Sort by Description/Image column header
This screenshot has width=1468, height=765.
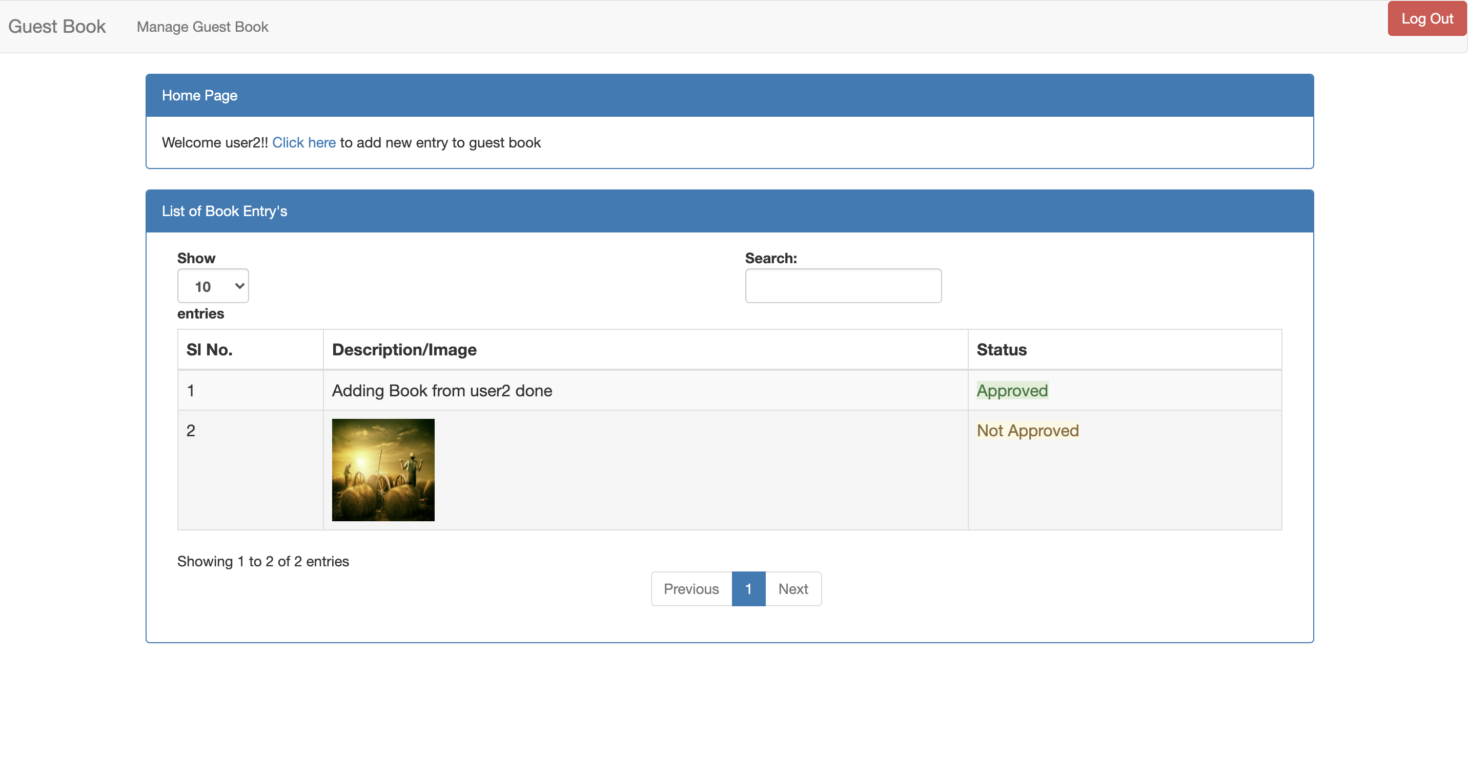pos(404,350)
